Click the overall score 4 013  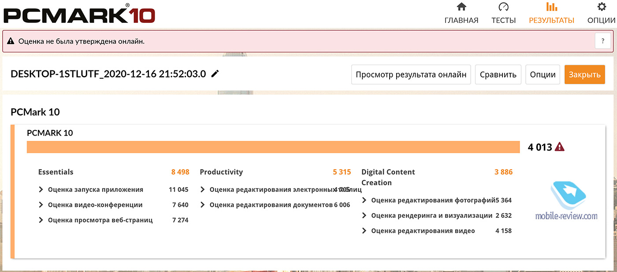point(540,147)
